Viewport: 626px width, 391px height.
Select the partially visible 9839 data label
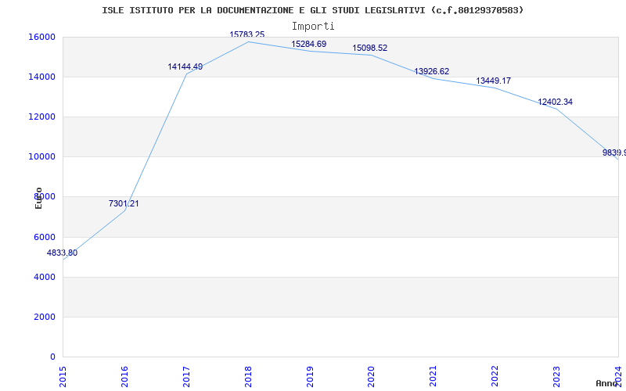[614, 152]
